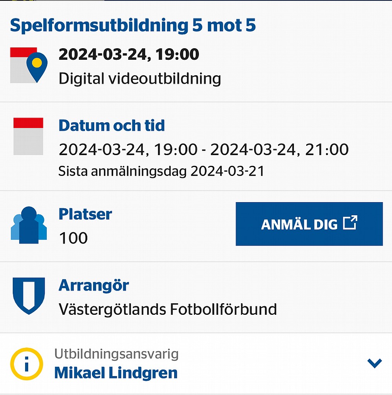This screenshot has width=392, height=395.
Task: Click the calendar with map pin icon
Action: pos(29,65)
